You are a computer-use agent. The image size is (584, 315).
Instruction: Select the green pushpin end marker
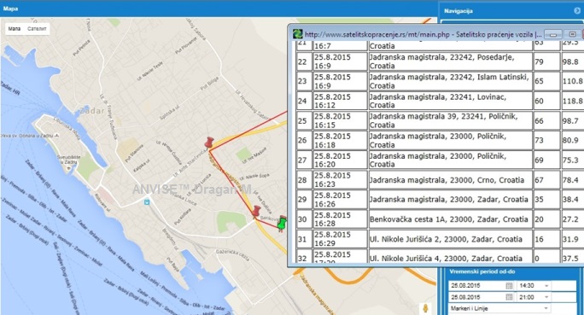point(282,224)
